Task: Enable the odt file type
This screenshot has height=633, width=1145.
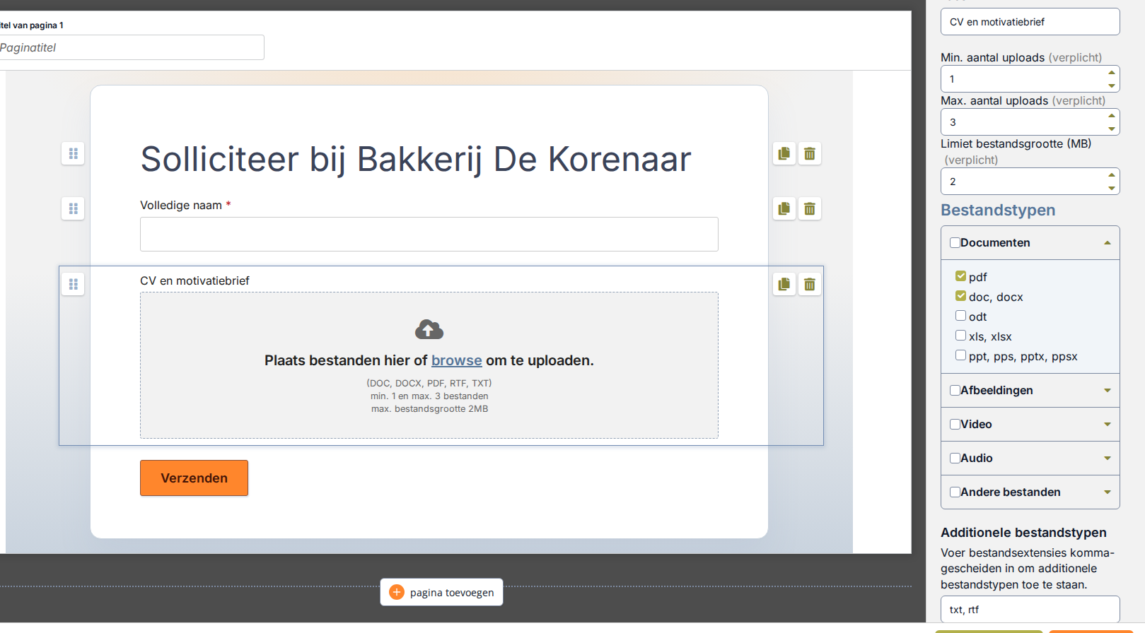Action: [960, 316]
